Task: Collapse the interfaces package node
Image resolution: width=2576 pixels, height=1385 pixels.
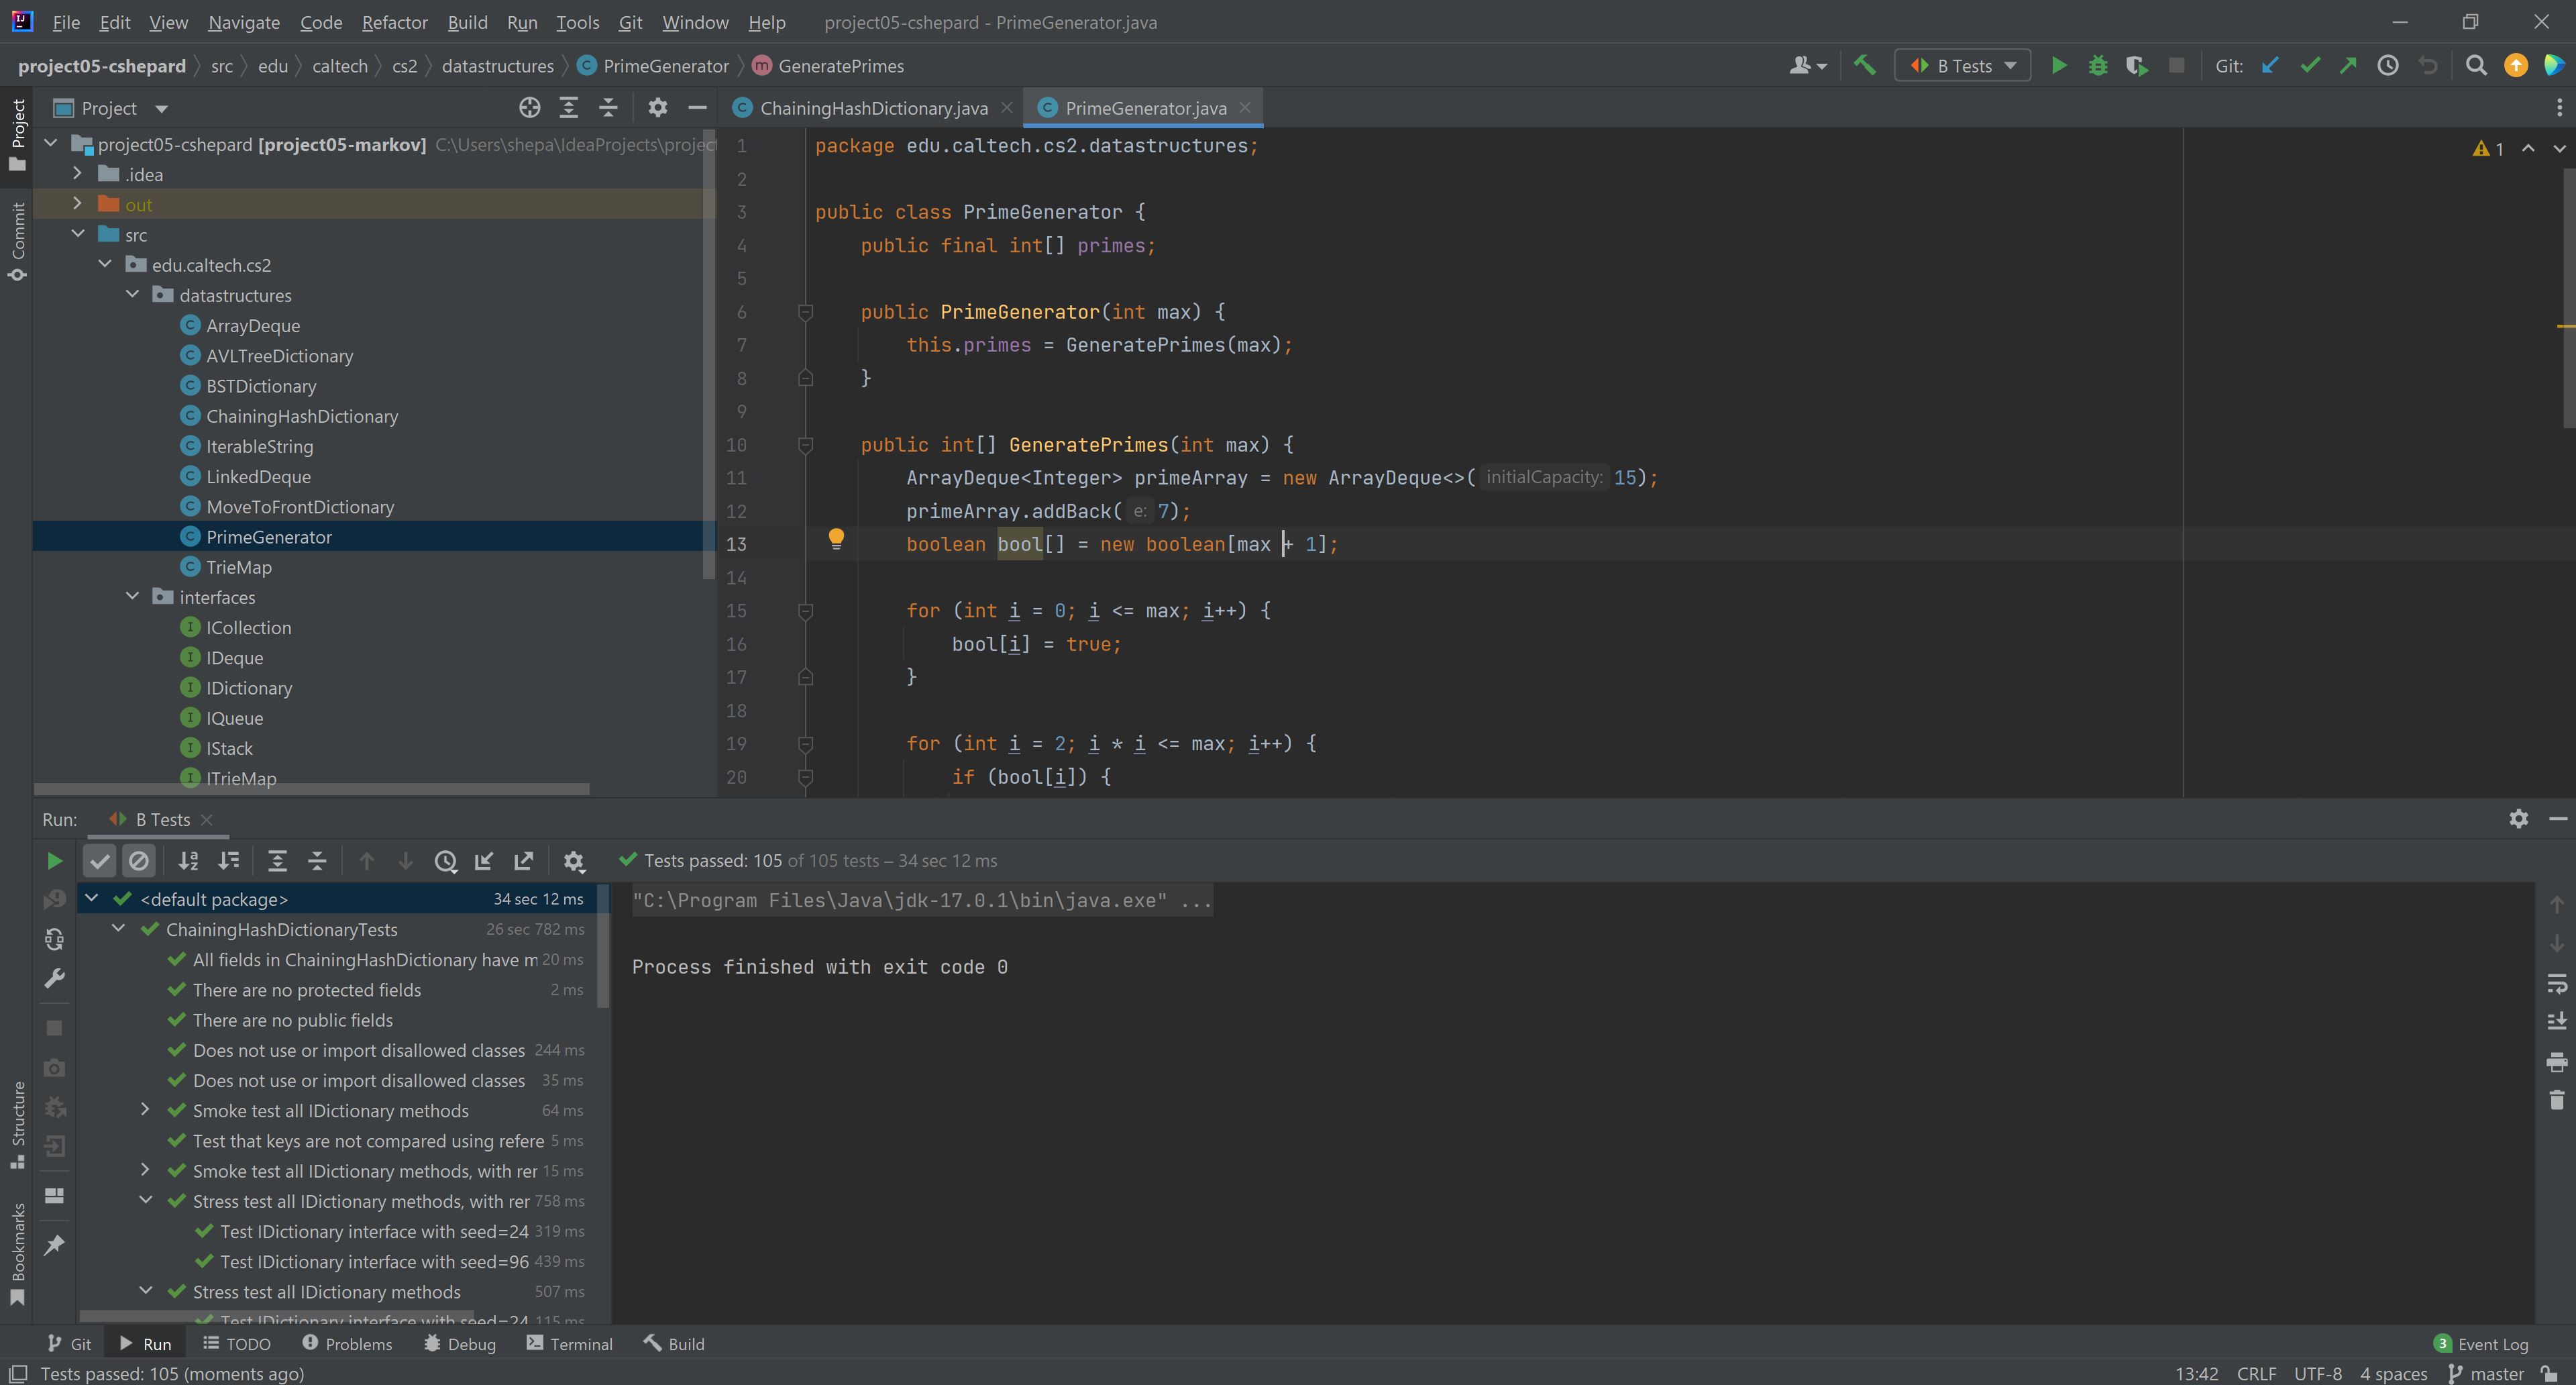Action: pyautogui.click(x=132, y=597)
